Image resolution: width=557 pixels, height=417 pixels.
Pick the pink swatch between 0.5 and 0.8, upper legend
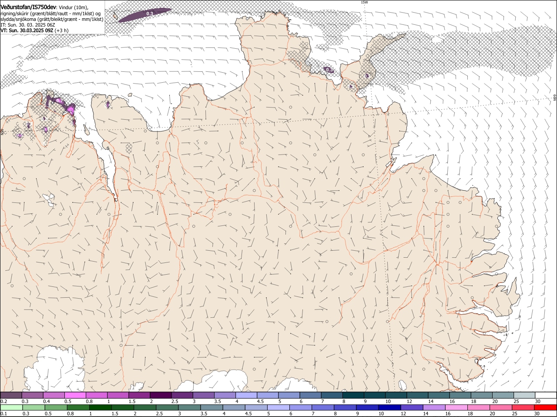coord(75,395)
